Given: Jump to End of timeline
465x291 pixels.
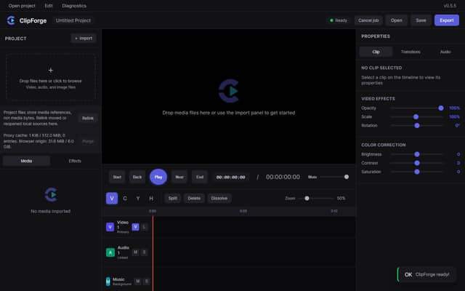Looking at the screenshot, I should tap(200, 177).
